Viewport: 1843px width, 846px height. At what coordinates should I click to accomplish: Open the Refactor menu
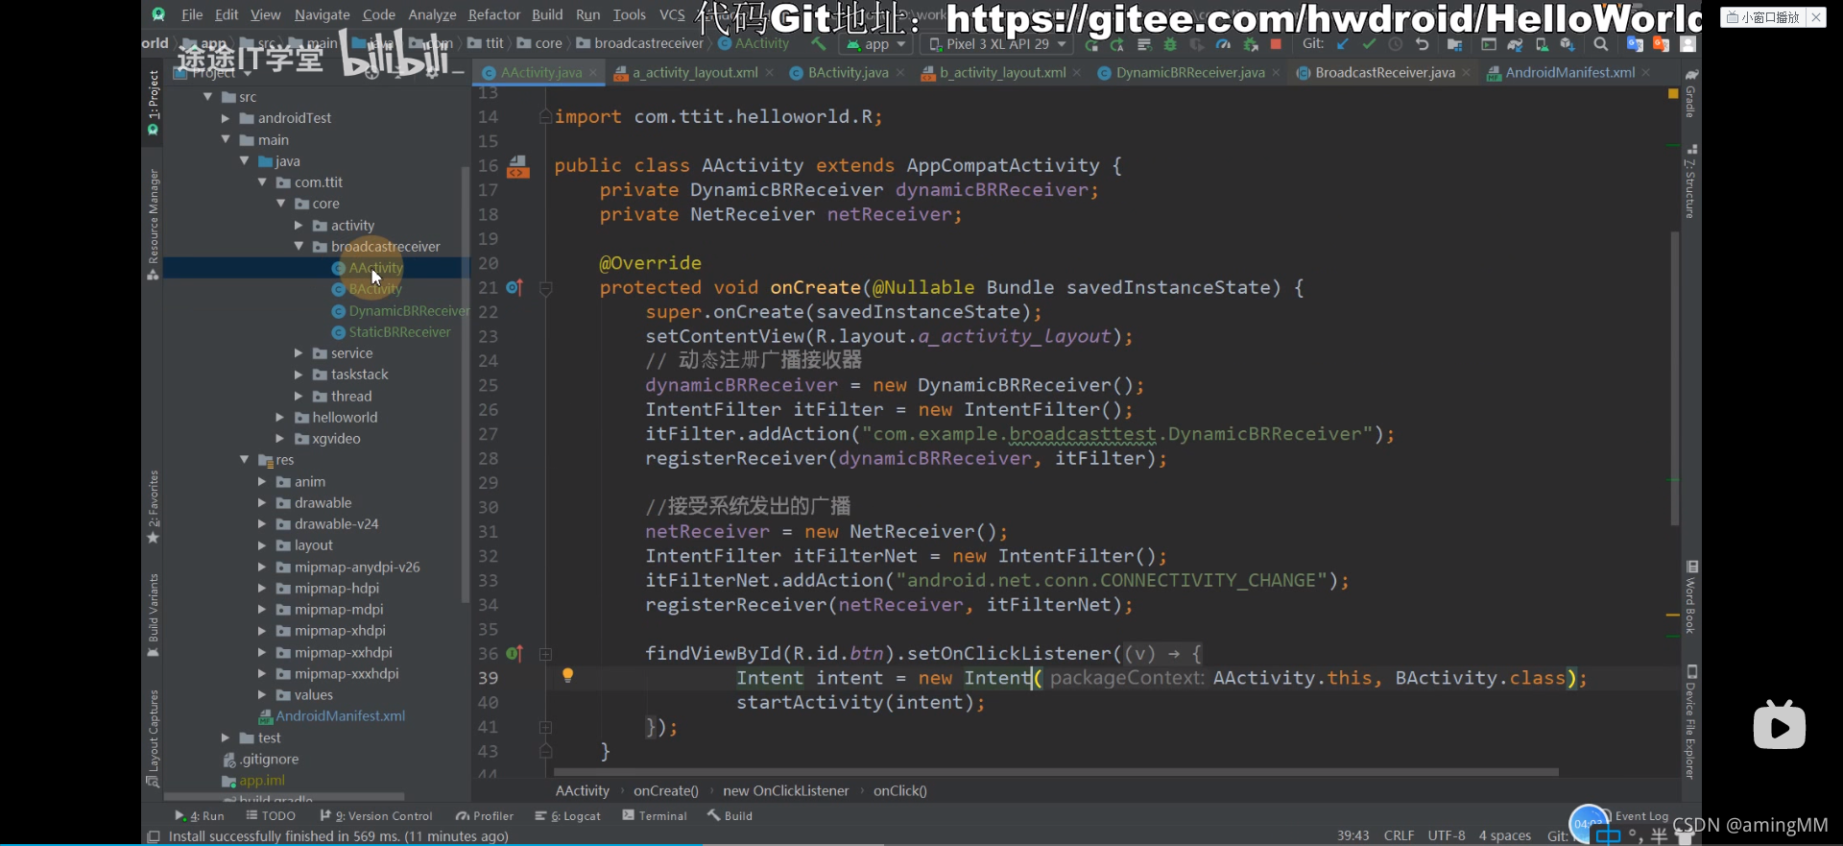coord(493,14)
